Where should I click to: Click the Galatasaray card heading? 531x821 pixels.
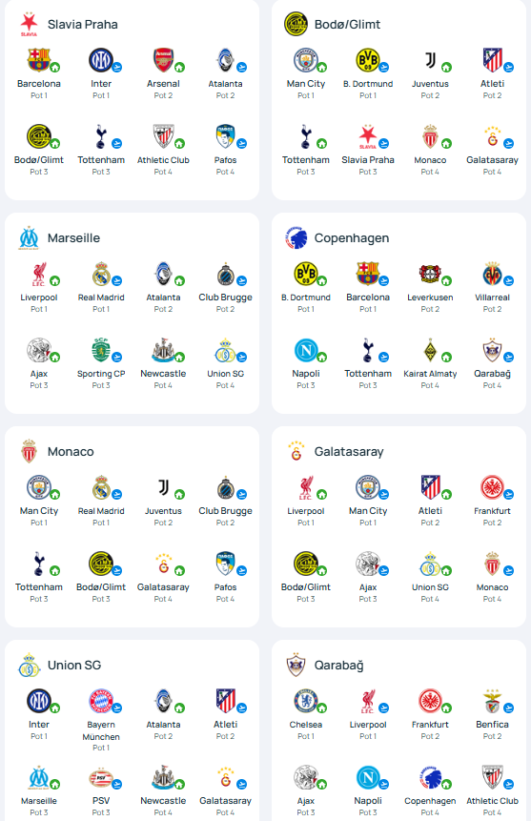[349, 451]
